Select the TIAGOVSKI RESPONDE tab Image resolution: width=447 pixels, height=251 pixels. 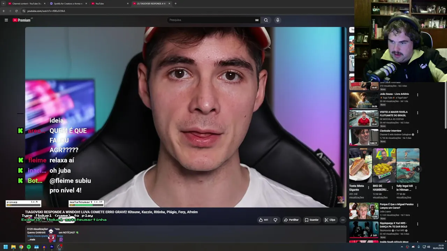point(151,3)
